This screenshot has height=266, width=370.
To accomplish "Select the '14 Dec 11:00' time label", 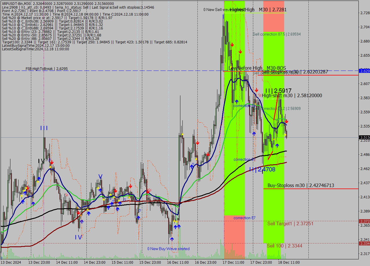I will (x=67, y=263).
